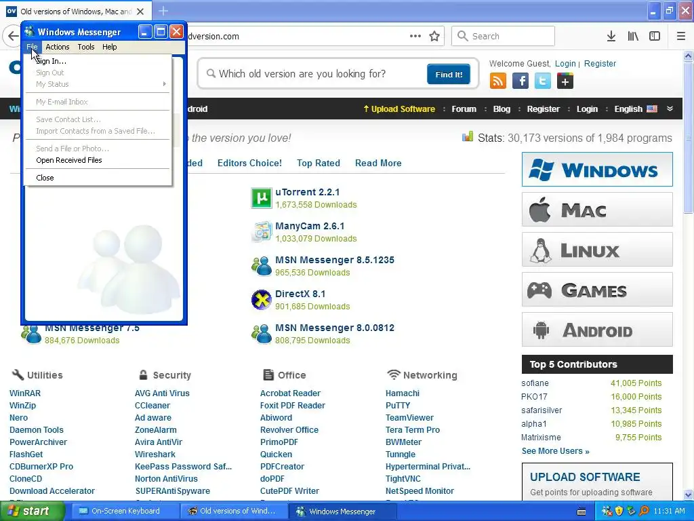Open the Facebook icon link
The image size is (694, 521).
point(520,81)
